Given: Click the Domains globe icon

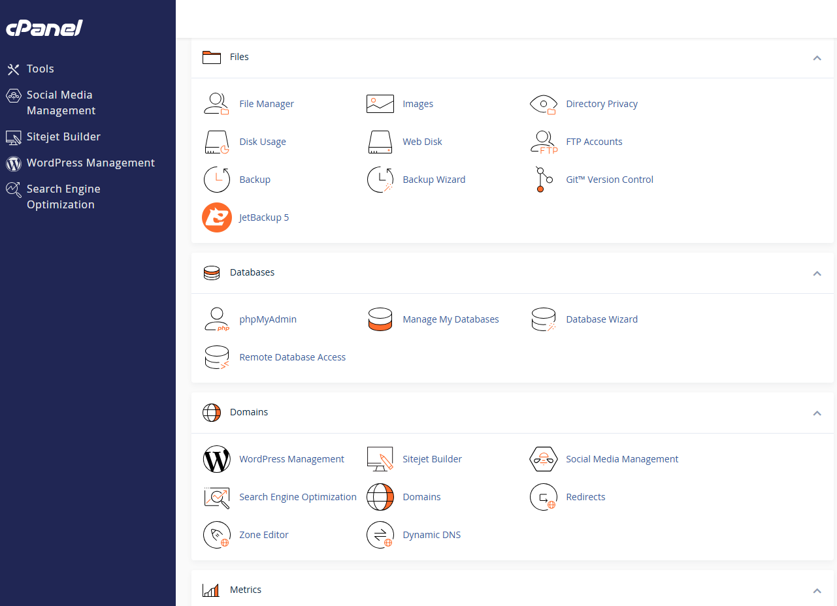Looking at the screenshot, I should pyautogui.click(x=380, y=497).
